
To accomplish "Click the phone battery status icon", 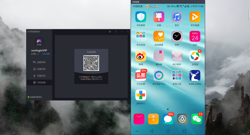I will [190, 6].
